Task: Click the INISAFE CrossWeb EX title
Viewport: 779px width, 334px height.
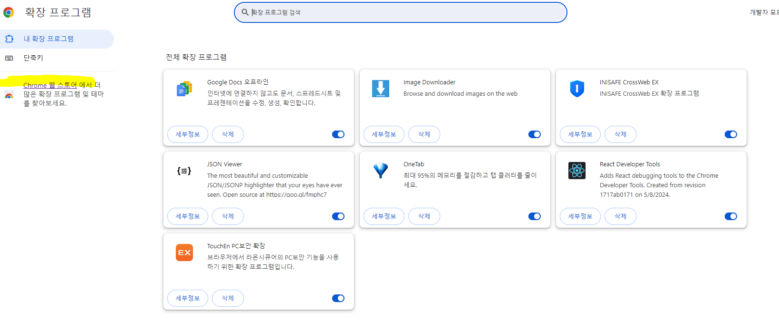Action: click(629, 82)
